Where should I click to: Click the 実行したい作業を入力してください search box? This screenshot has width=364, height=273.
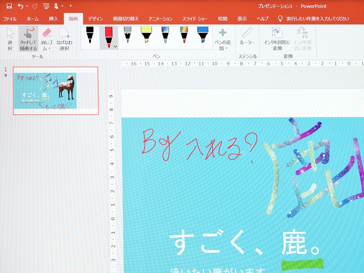pyautogui.click(x=314, y=19)
